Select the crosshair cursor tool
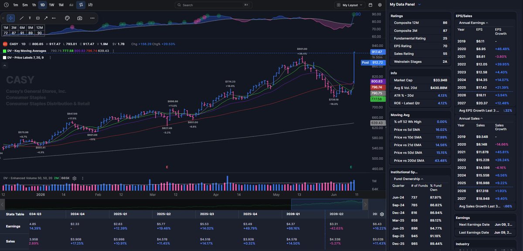This screenshot has height=251, width=523. click(x=10, y=18)
